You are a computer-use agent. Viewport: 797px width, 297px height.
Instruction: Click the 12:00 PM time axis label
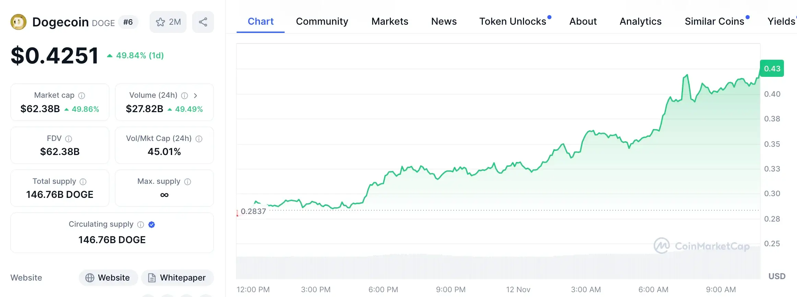[253, 290]
